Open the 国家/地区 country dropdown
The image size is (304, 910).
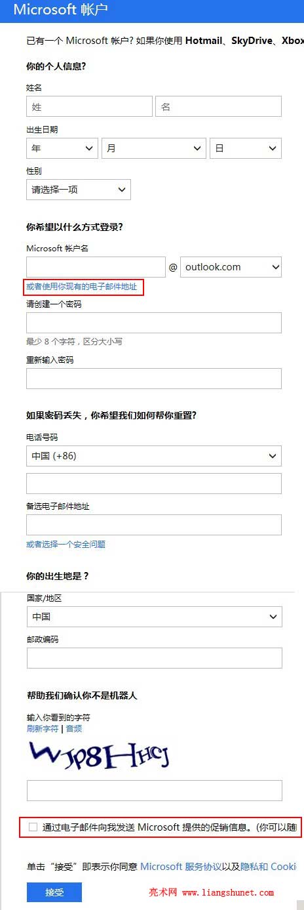click(x=155, y=617)
